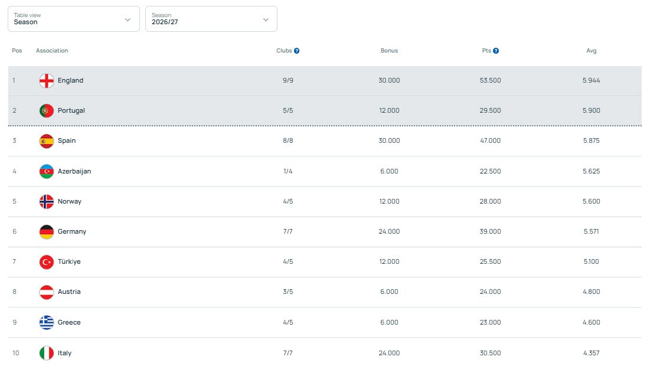Screen dimensions: 650x373
Task: Open the Türkiye association link
Action: pyautogui.click(x=69, y=261)
